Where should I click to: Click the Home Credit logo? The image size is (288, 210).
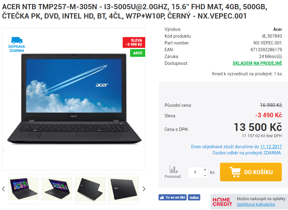pyautogui.click(x=222, y=202)
